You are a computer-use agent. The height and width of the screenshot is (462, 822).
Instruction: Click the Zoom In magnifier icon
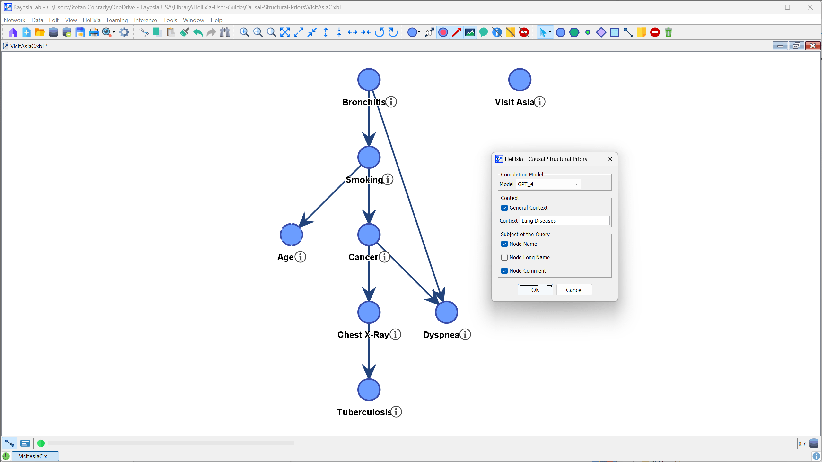(x=244, y=32)
